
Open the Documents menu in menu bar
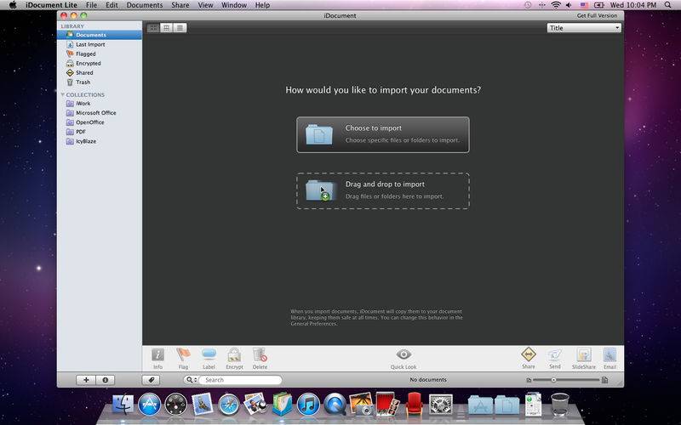pos(144,5)
